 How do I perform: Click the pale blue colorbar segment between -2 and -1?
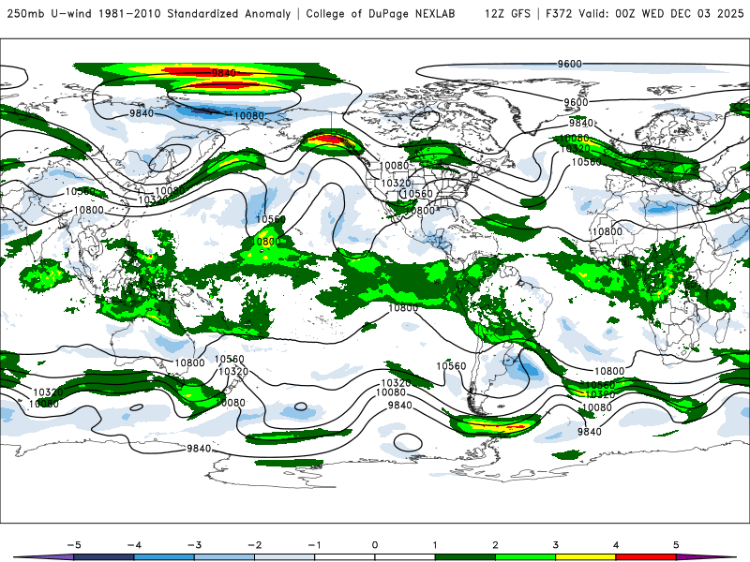point(285,557)
